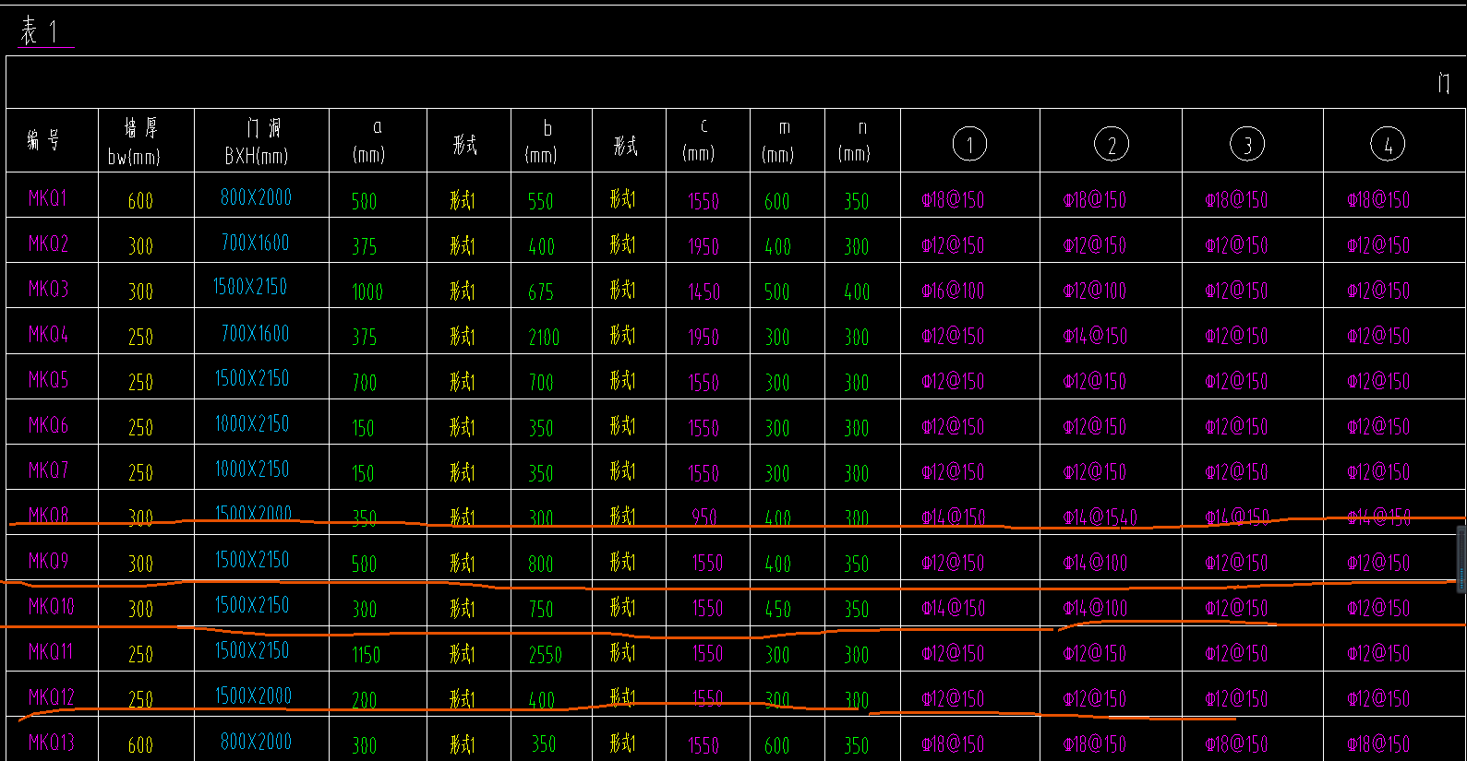This screenshot has height=761, width=1467.
Task: Click the value 2550 in MKQ11 row
Action: point(545,654)
